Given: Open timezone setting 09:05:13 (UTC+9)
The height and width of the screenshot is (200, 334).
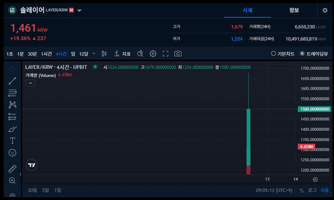Looking at the screenshot, I should [274, 190].
